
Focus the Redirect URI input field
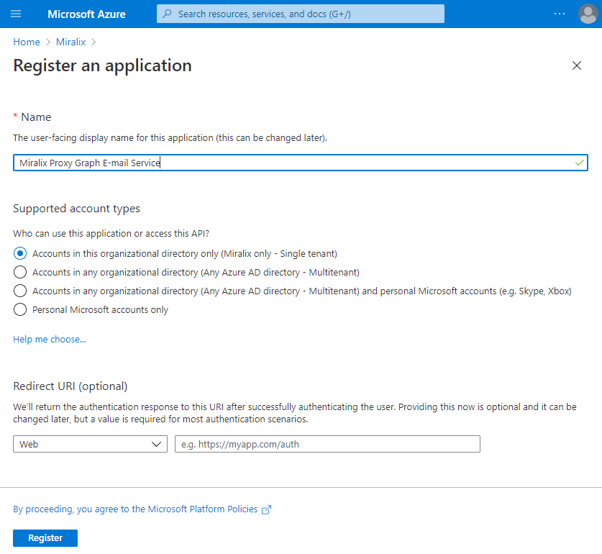pyautogui.click(x=327, y=444)
